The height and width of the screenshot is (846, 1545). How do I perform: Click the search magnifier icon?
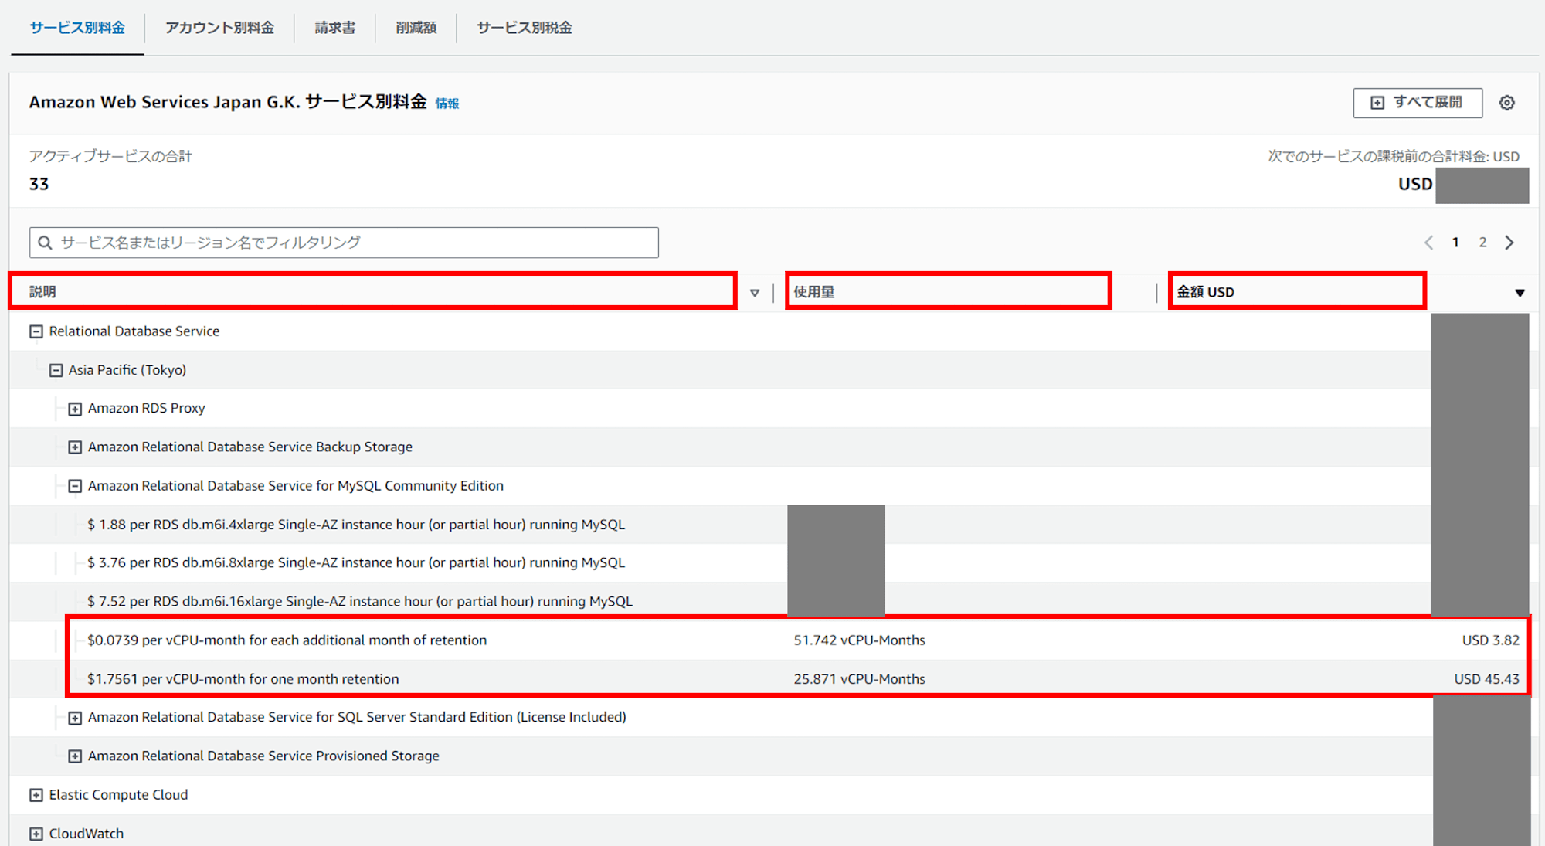[x=46, y=243]
